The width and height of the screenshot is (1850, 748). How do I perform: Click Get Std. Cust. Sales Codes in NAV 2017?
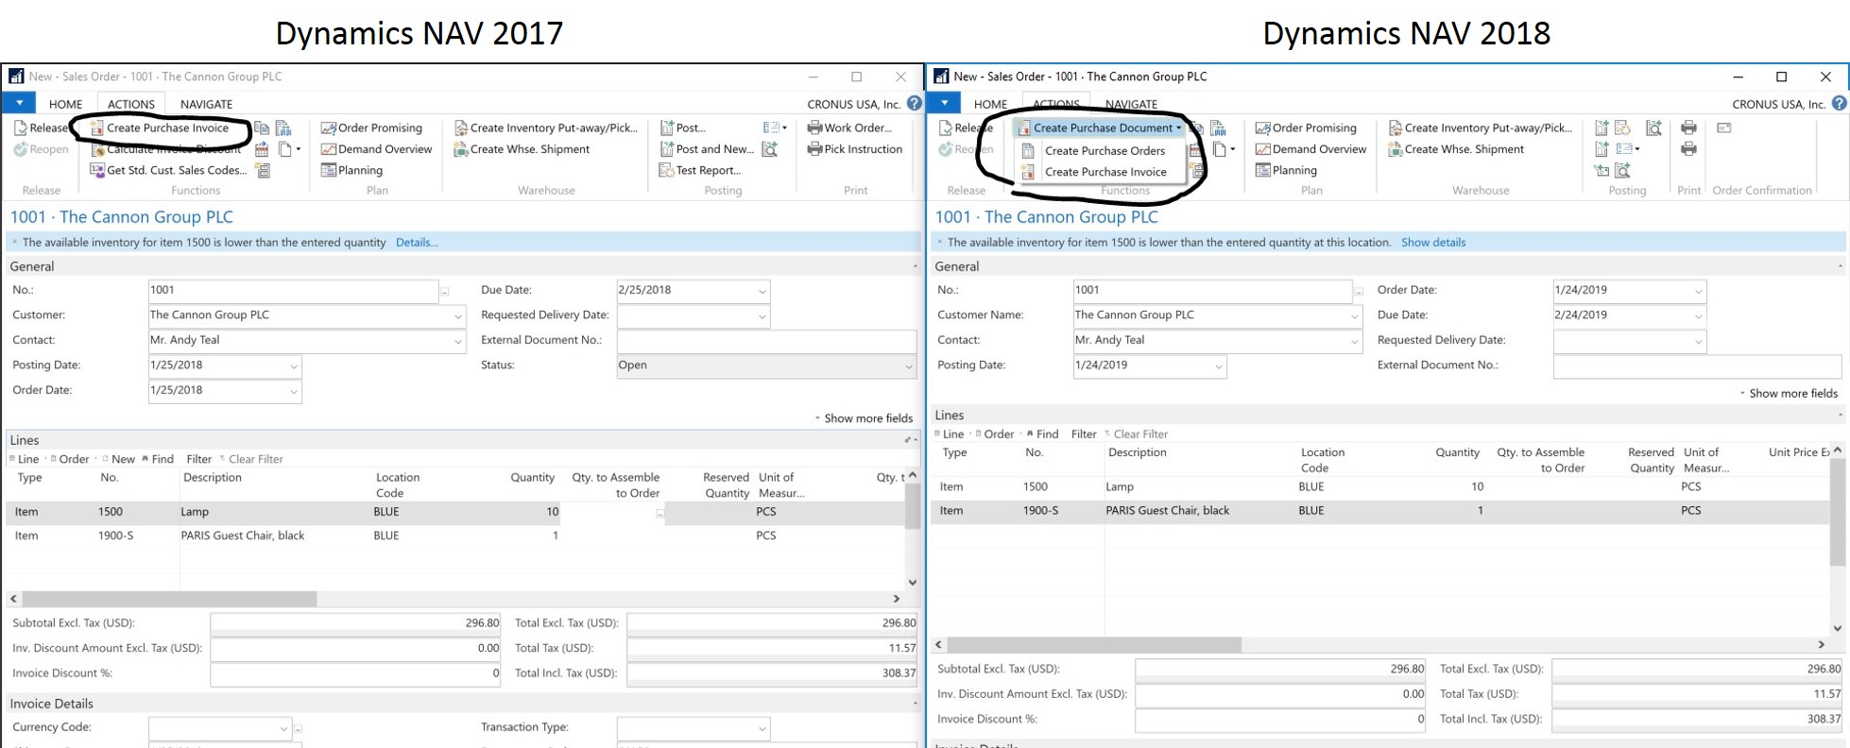click(168, 170)
